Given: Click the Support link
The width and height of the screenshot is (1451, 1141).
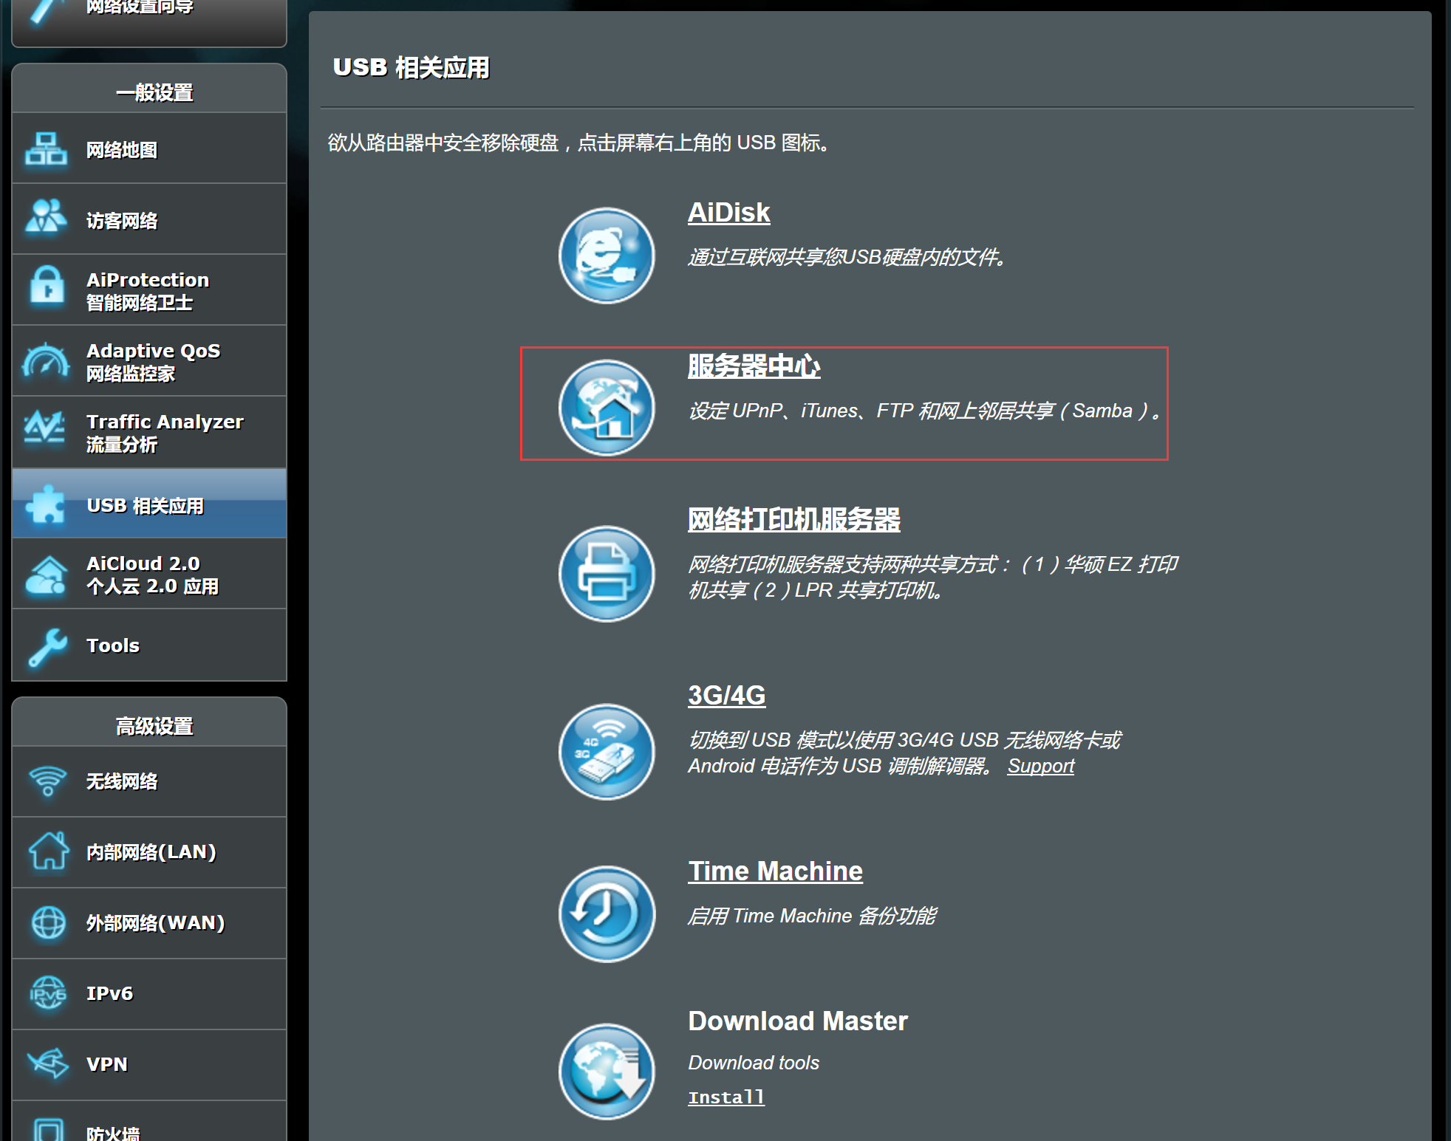Looking at the screenshot, I should (x=1040, y=767).
